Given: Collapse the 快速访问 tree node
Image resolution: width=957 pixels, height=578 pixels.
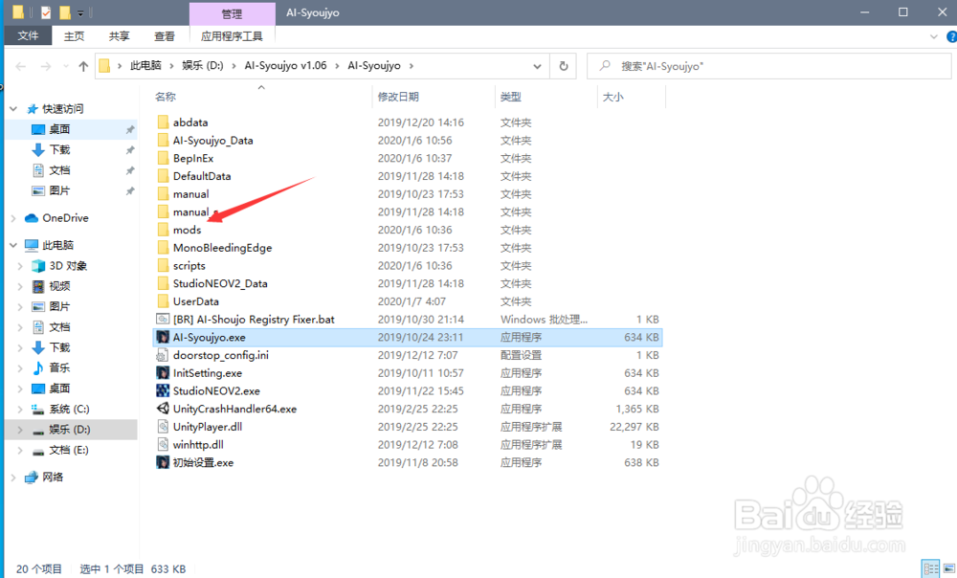Looking at the screenshot, I should tap(13, 109).
